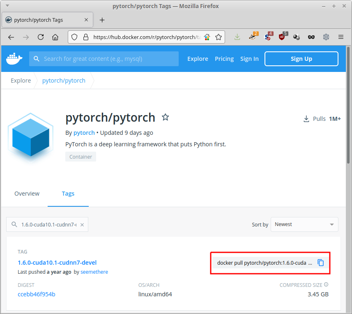This screenshot has height=314, width=352.
Task: Click the Docker whale logo
Action: pyautogui.click(x=14, y=59)
